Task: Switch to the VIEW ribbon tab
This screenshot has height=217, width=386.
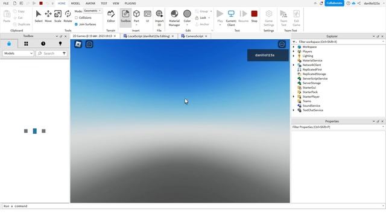Action: [x=116, y=4]
